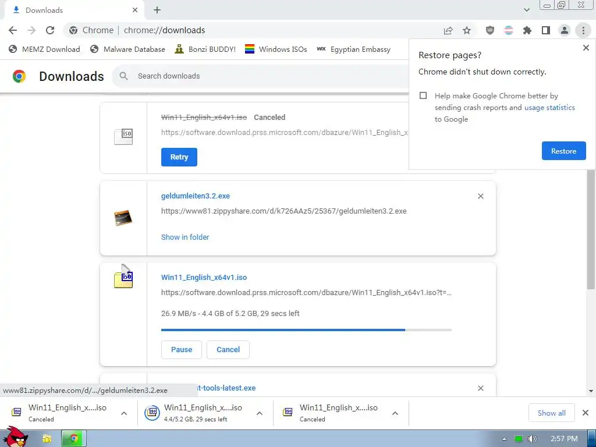
Task: Close the Restore pages popup
Action: pos(586,48)
